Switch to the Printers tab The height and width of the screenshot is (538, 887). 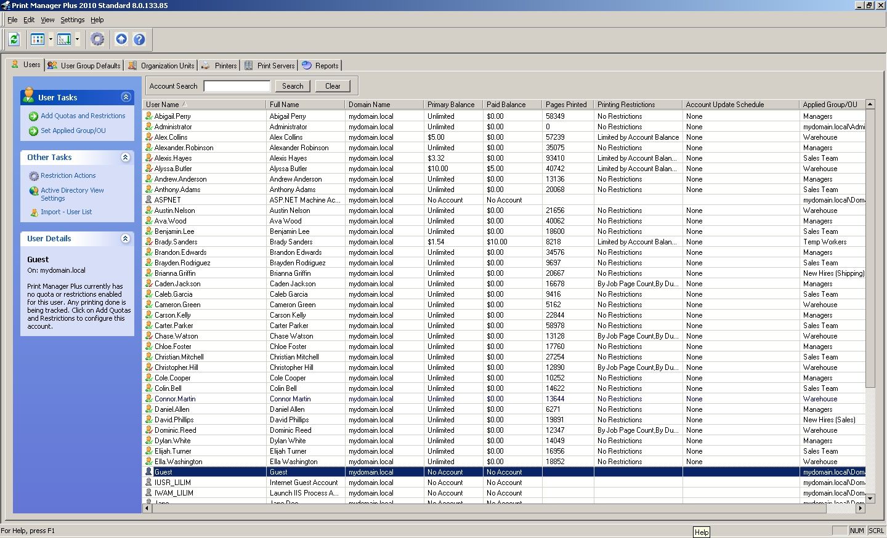click(x=218, y=65)
